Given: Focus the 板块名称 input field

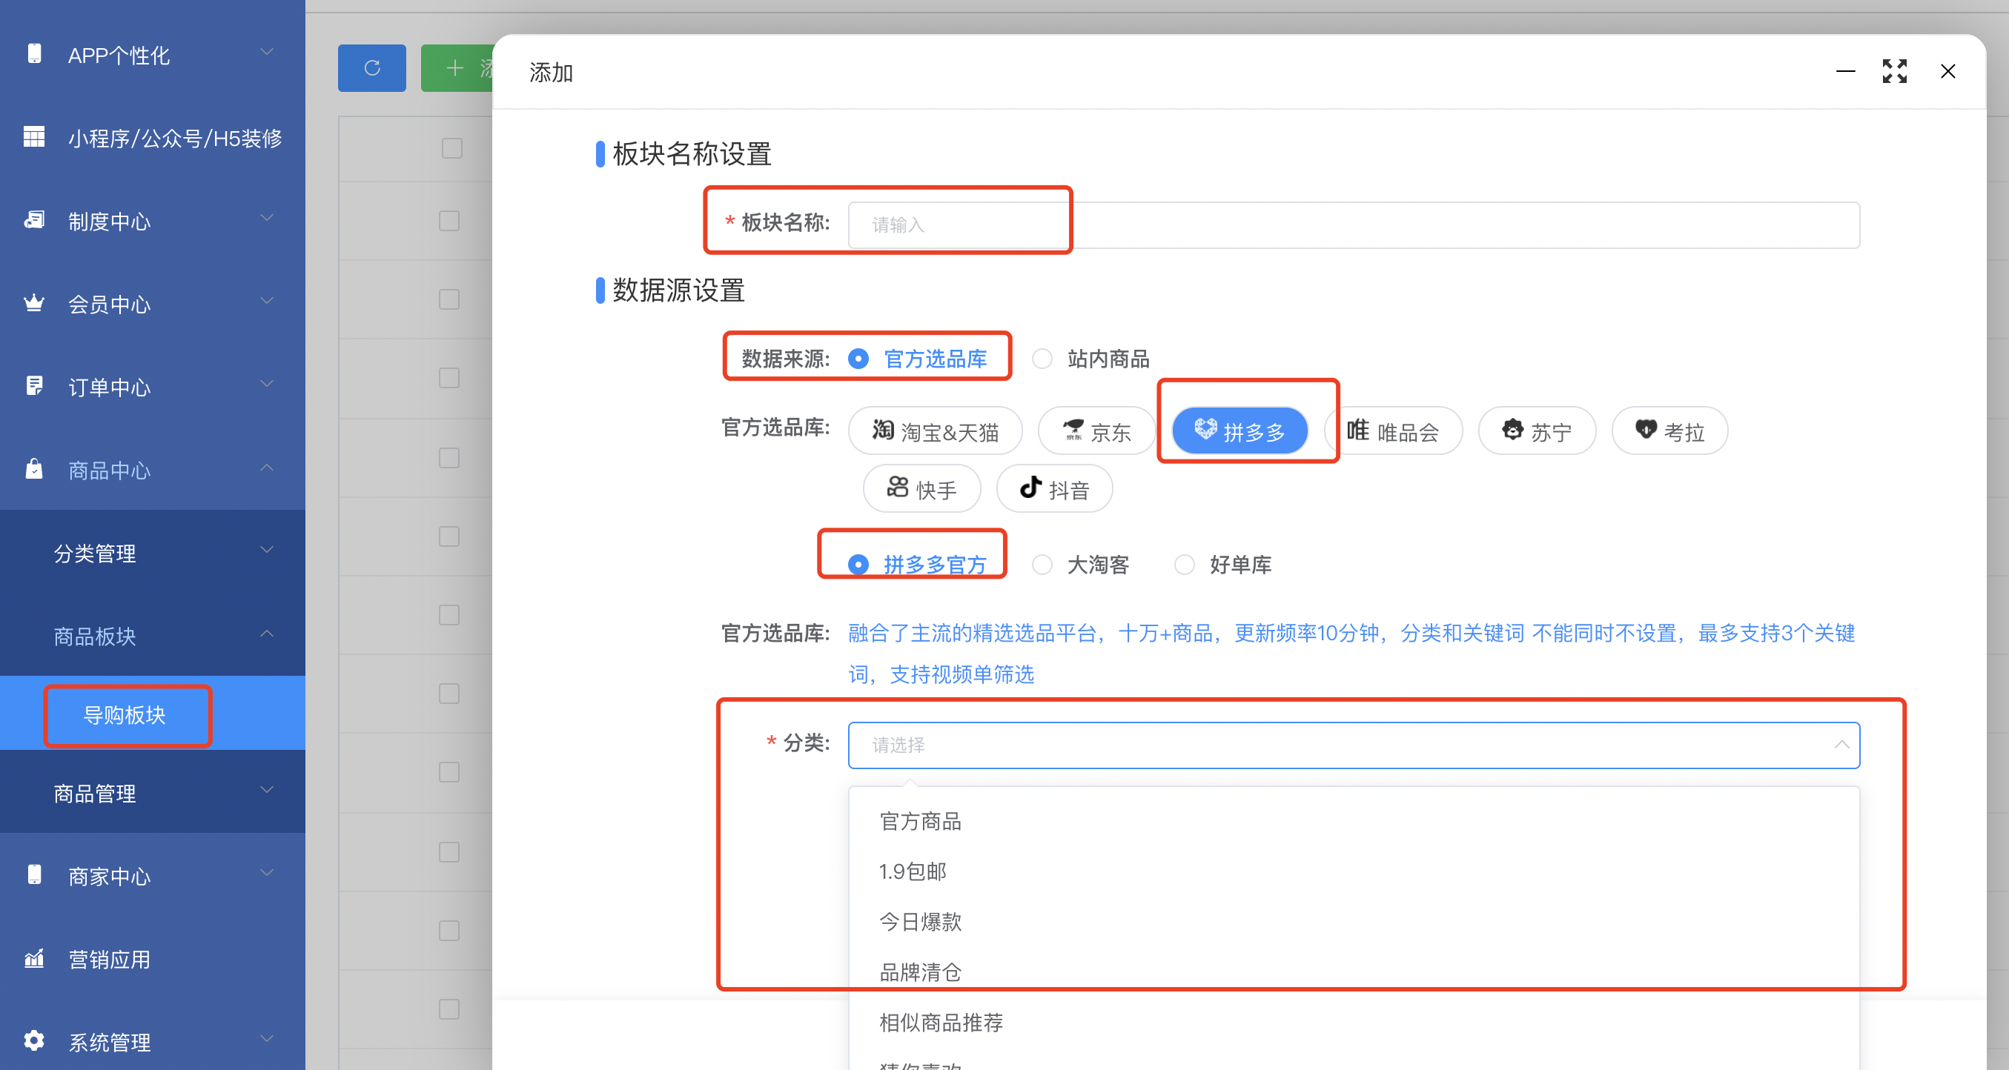Looking at the screenshot, I should point(1354,225).
